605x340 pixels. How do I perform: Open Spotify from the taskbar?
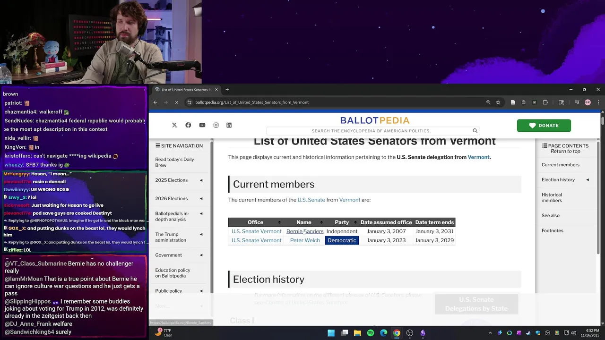click(x=371, y=333)
